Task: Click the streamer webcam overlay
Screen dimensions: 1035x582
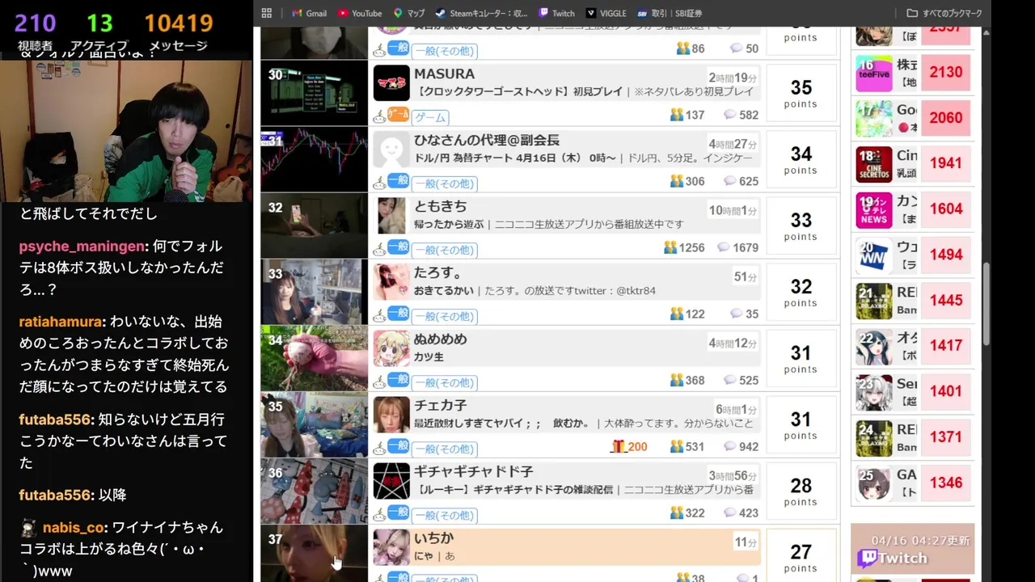Action: click(x=126, y=129)
